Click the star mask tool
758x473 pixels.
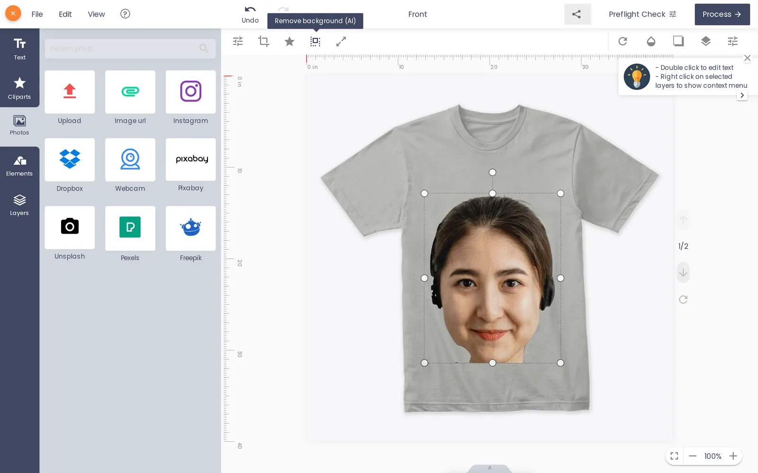pyautogui.click(x=289, y=42)
